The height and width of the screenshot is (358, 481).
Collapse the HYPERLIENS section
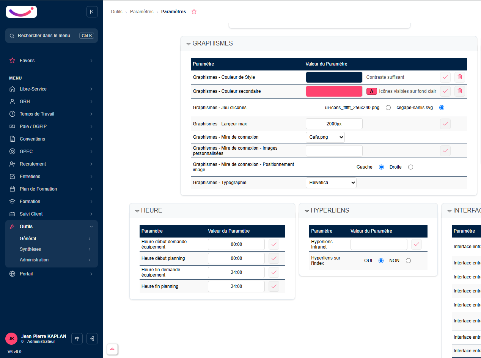(x=307, y=211)
